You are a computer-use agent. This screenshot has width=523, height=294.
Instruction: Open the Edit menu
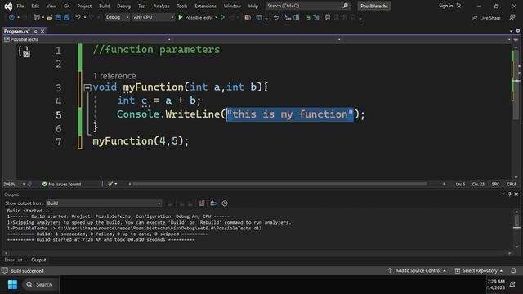35,6
